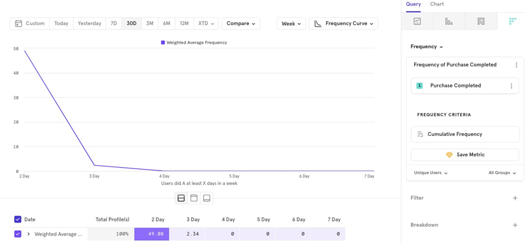This screenshot has width=526, height=244.
Task: Open the Insights report type icon
Action: tap(417, 21)
